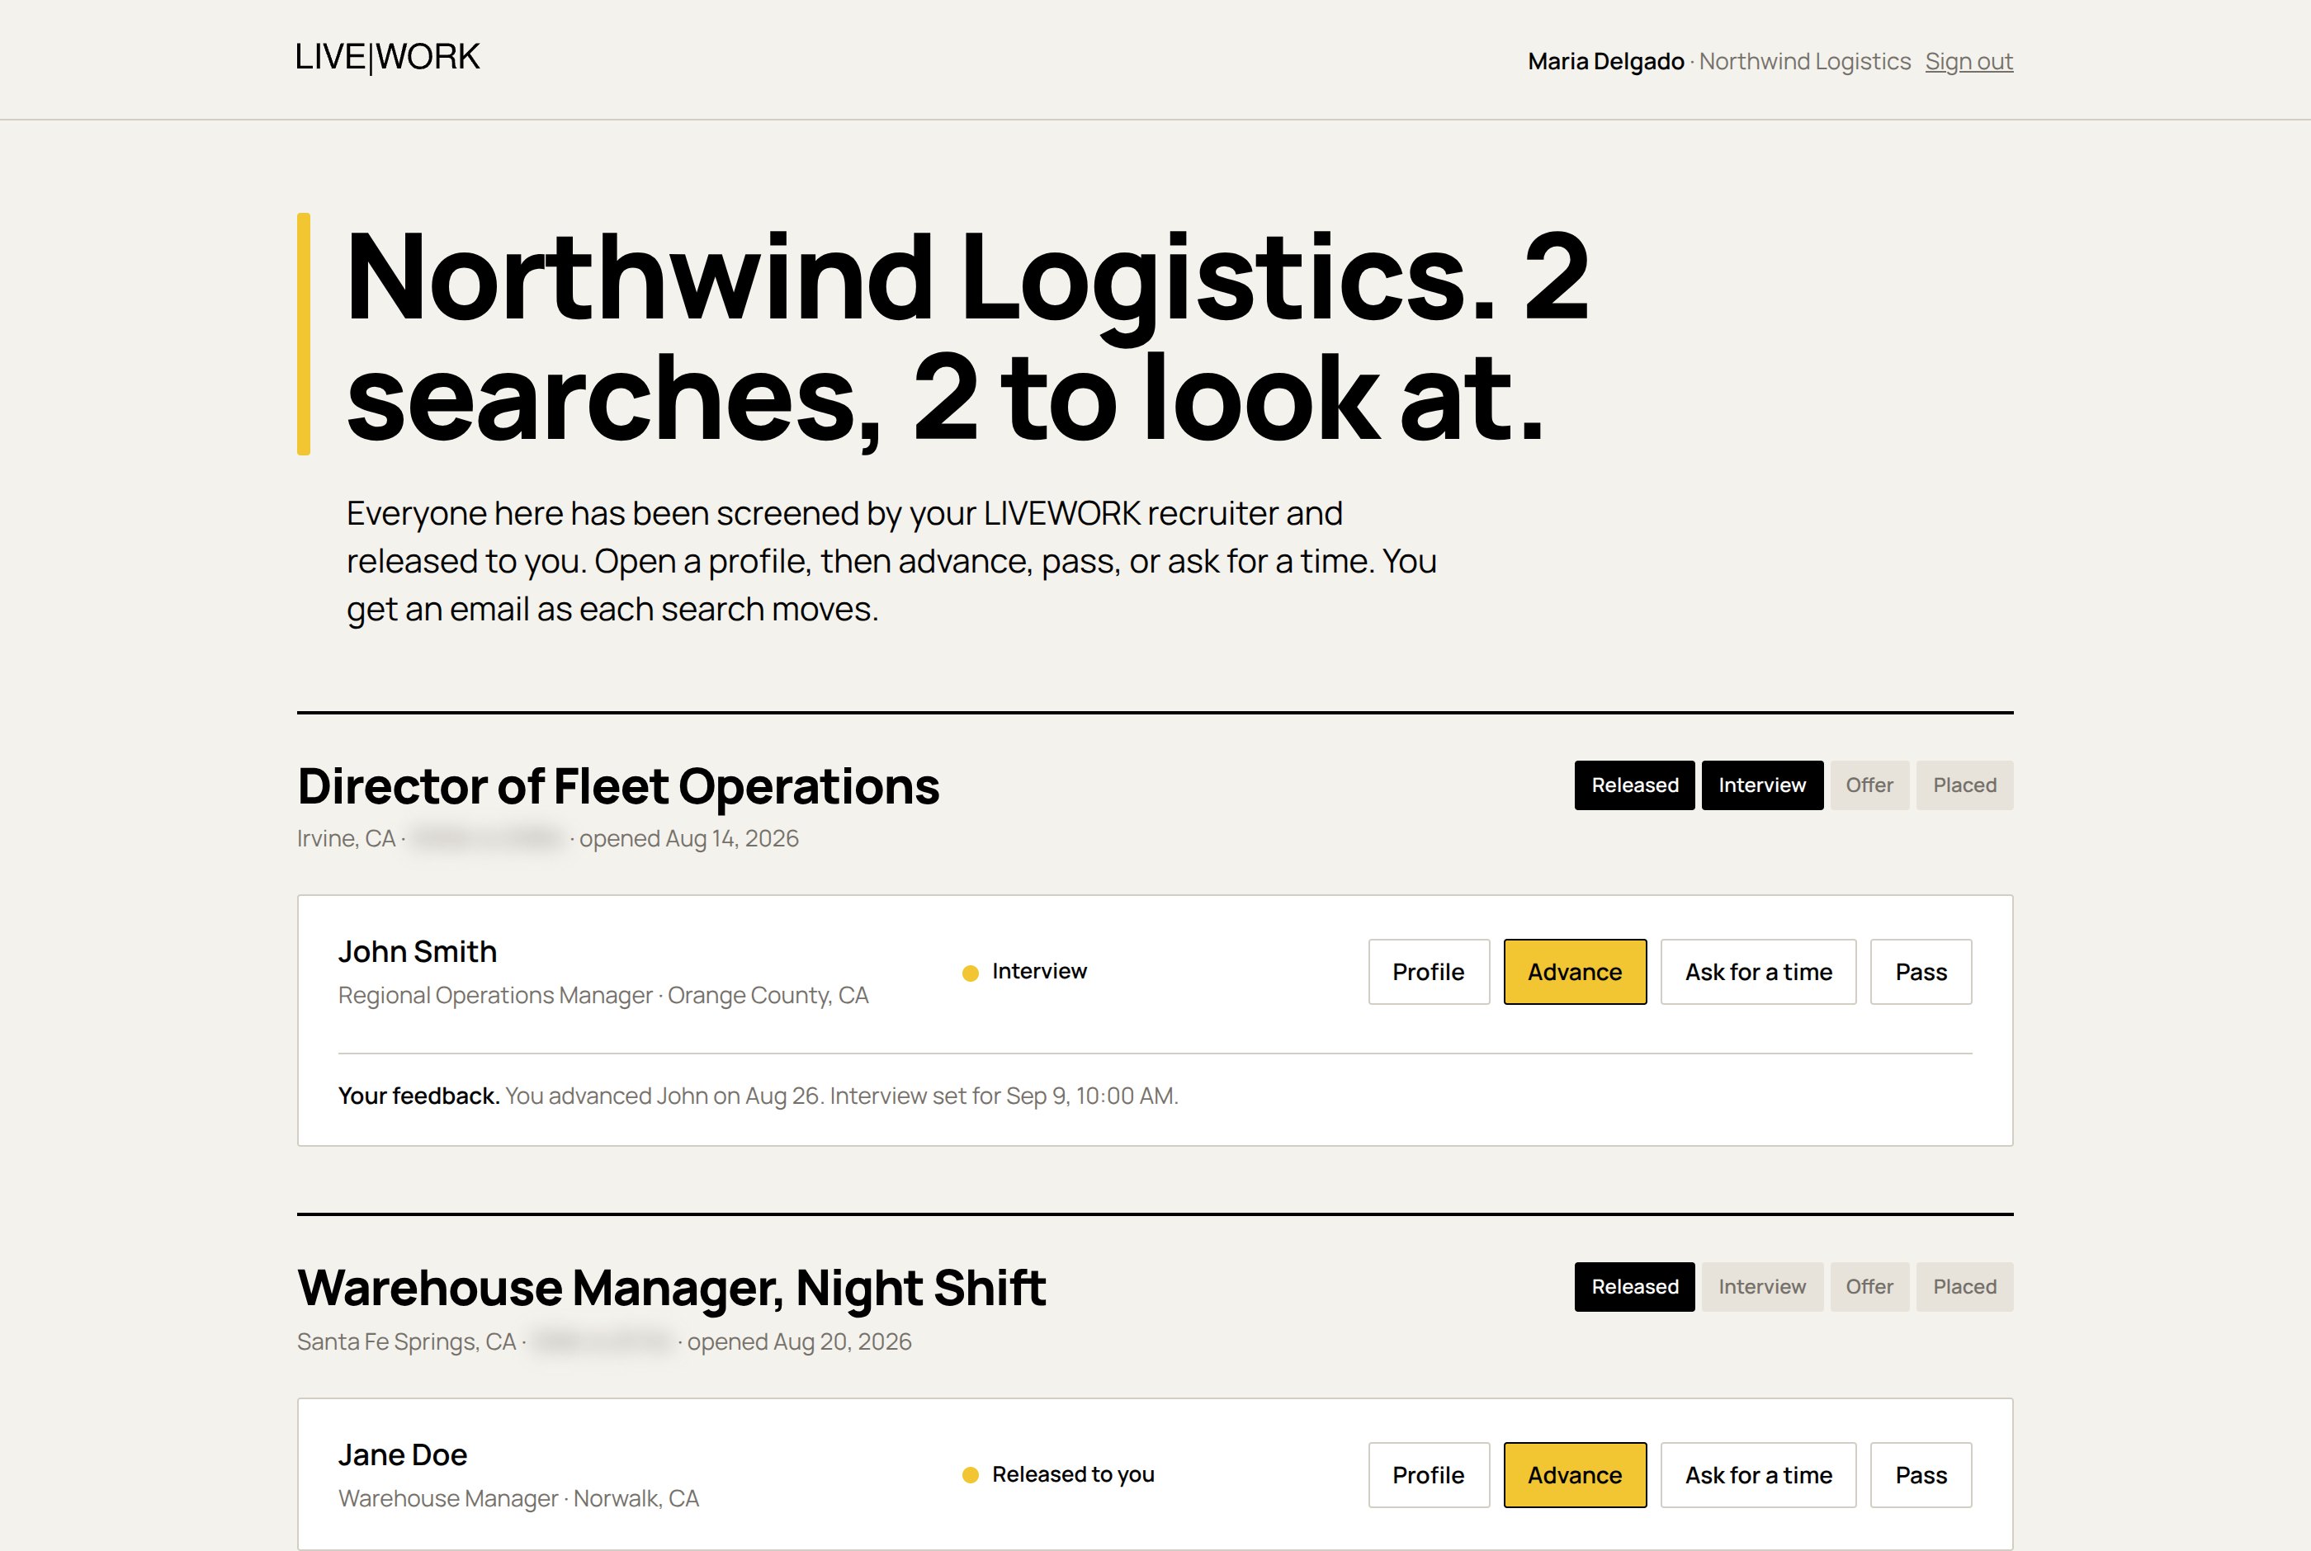Select Released stage for Warehouse Manager search

pos(1634,1287)
